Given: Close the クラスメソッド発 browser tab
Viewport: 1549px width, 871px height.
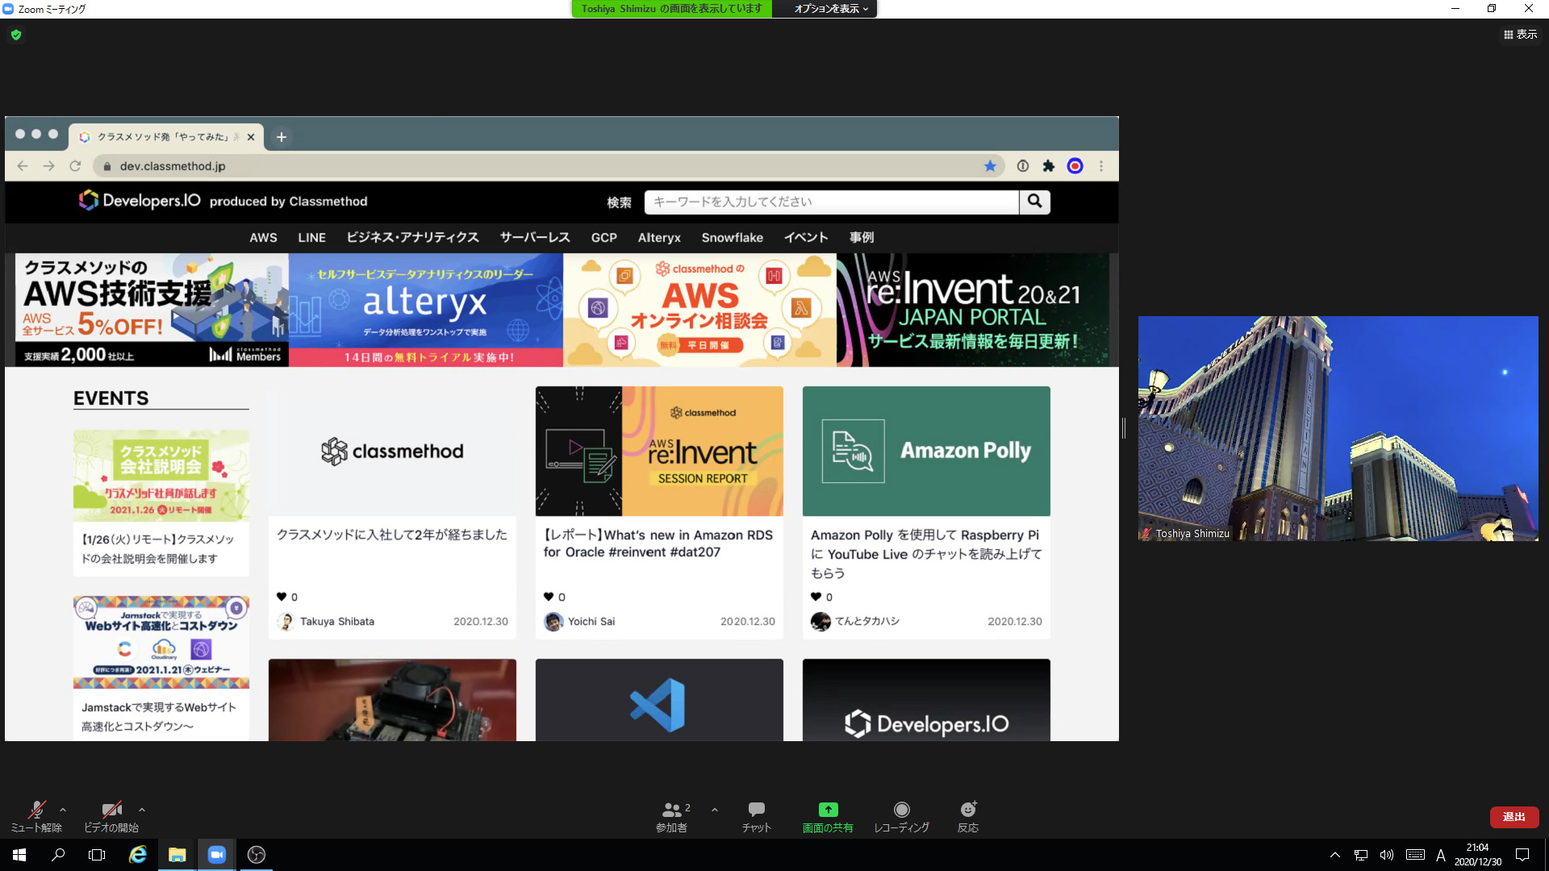Looking at the screenshot, I should (251, 137).
